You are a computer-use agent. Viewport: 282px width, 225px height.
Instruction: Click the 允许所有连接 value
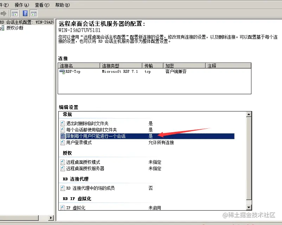[161, 142]
